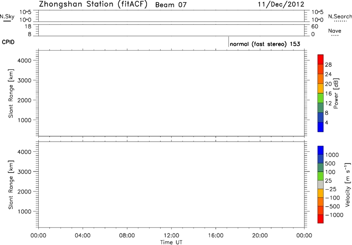Screen dimensions: 352x245
Task: Click the 'Beam 07' label
Action: tap(171, 5)
